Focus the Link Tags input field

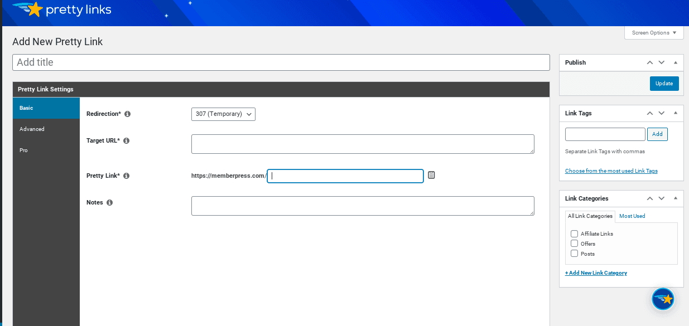click(605, 134)
